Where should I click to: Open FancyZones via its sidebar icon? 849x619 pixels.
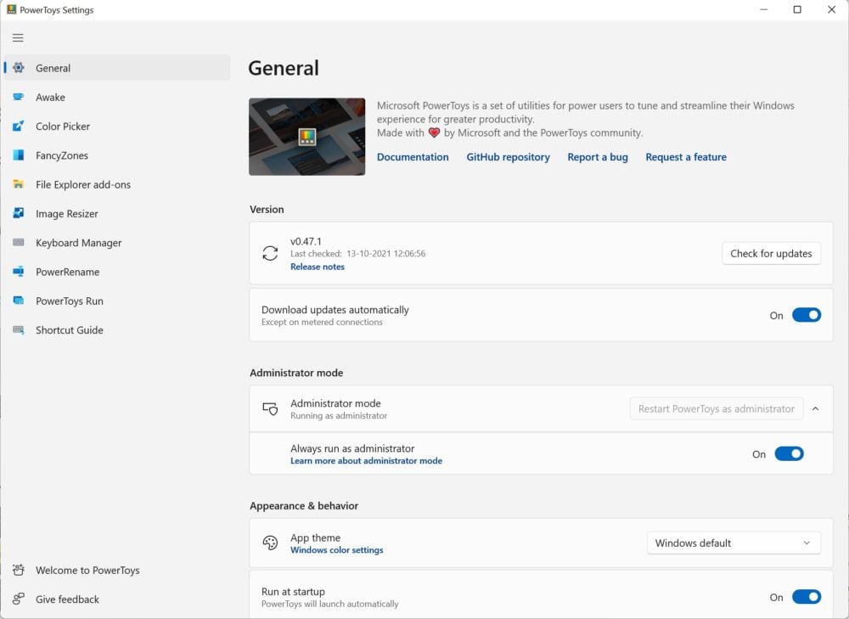[19, 155]
